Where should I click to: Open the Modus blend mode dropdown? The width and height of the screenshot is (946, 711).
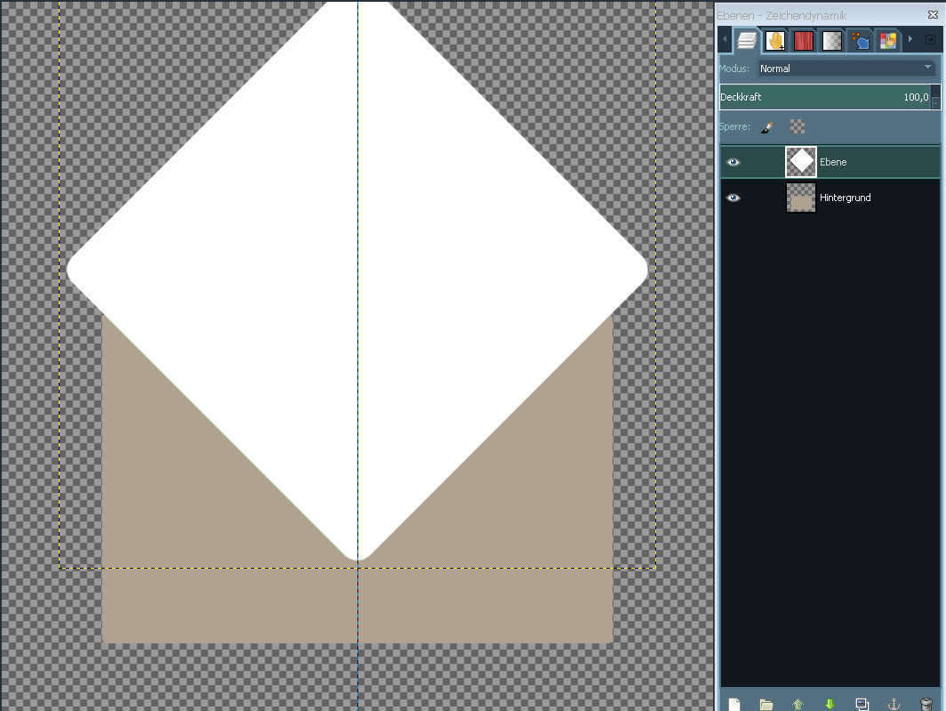[846, 69]
